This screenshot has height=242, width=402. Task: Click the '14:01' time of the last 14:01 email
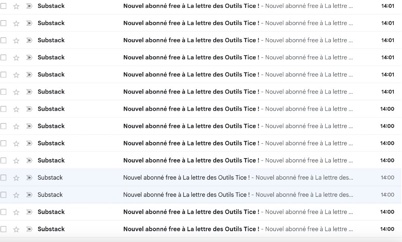(x=387, y=92)
